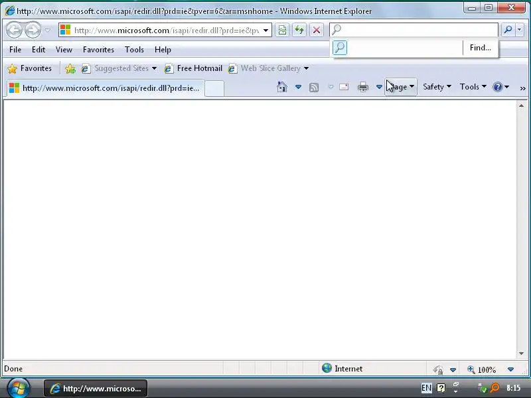This screenshot has width=531, height=398.
Task: Click the Print icon
Action: click(363, 87)
